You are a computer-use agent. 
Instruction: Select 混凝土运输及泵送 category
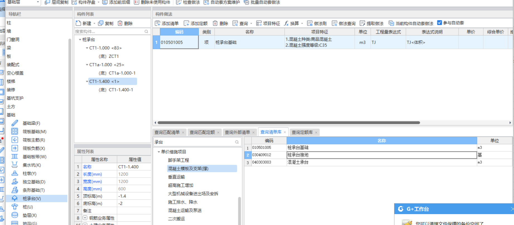tap(185, 211)
